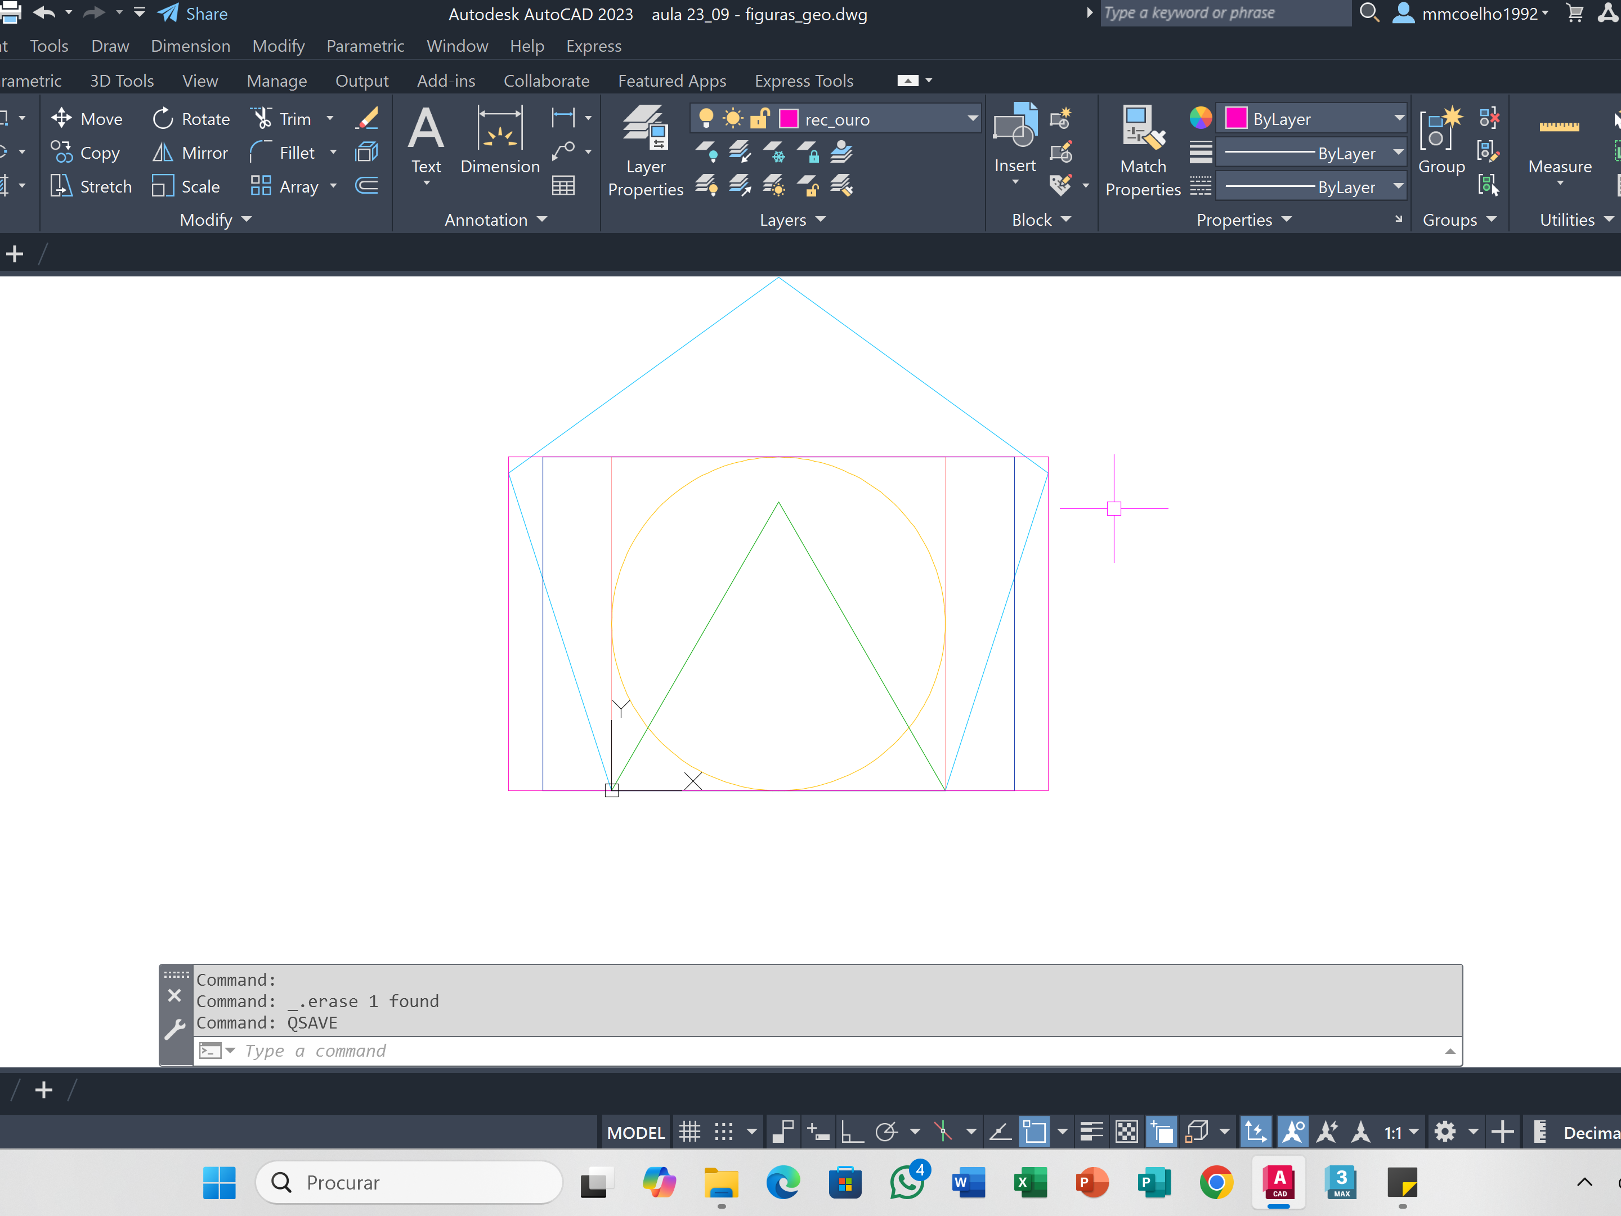
Task: Open the Parametric menu
Action: 365,46
